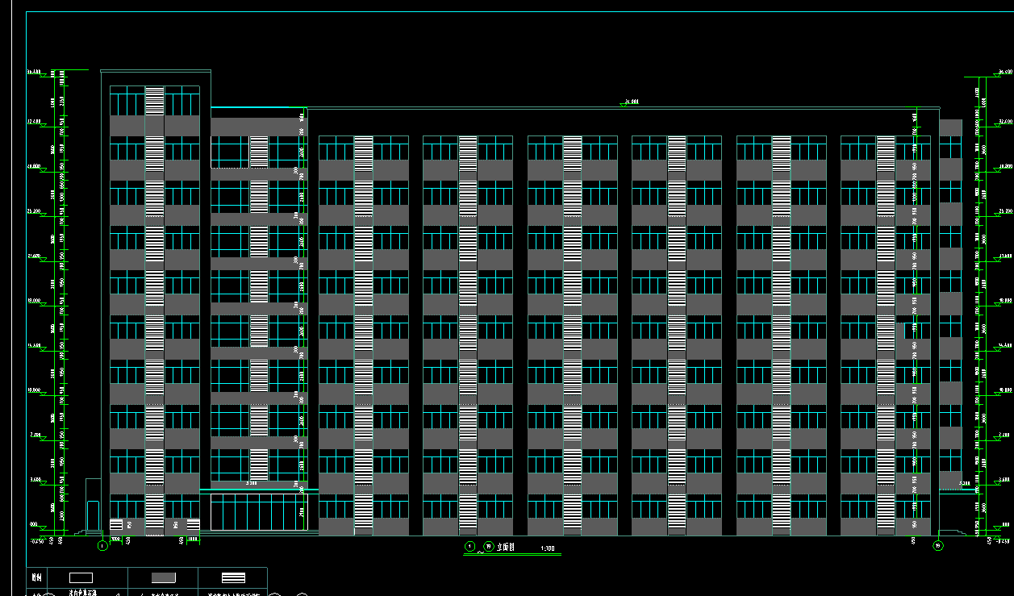Select the 36.400 elevation marker on the left
1014x596 pixels.
pyautogui.click(x=34, y=73)
